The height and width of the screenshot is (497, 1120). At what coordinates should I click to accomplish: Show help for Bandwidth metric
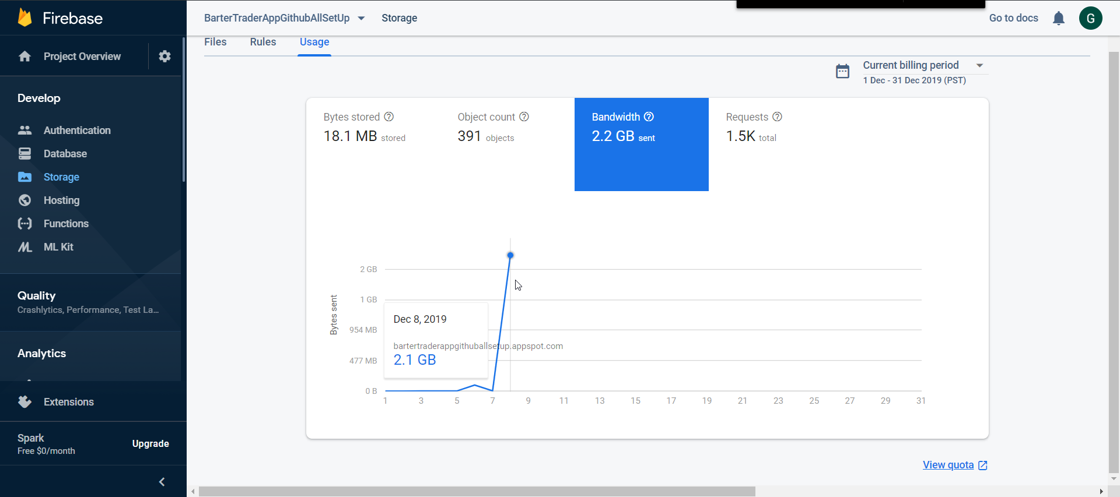click(649, 117)
